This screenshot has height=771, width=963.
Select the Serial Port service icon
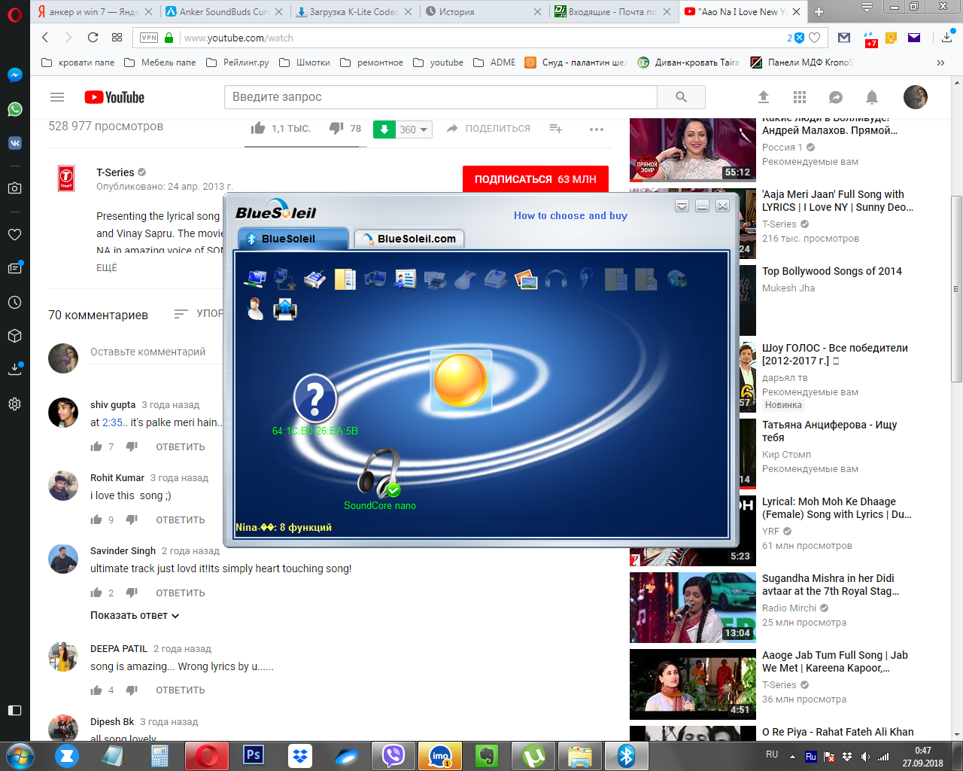point(315,279)
